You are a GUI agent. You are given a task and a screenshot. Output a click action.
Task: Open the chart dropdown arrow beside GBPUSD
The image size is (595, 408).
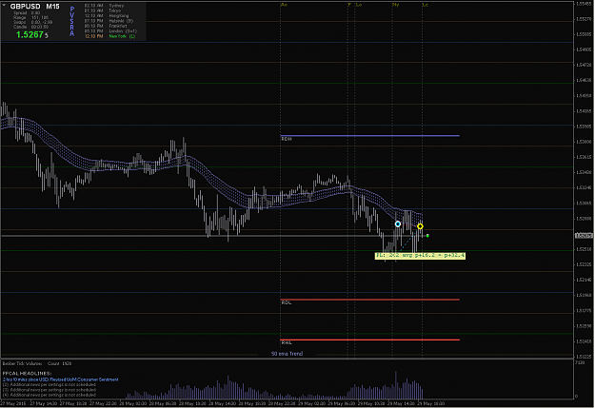(x=4, y=6)
